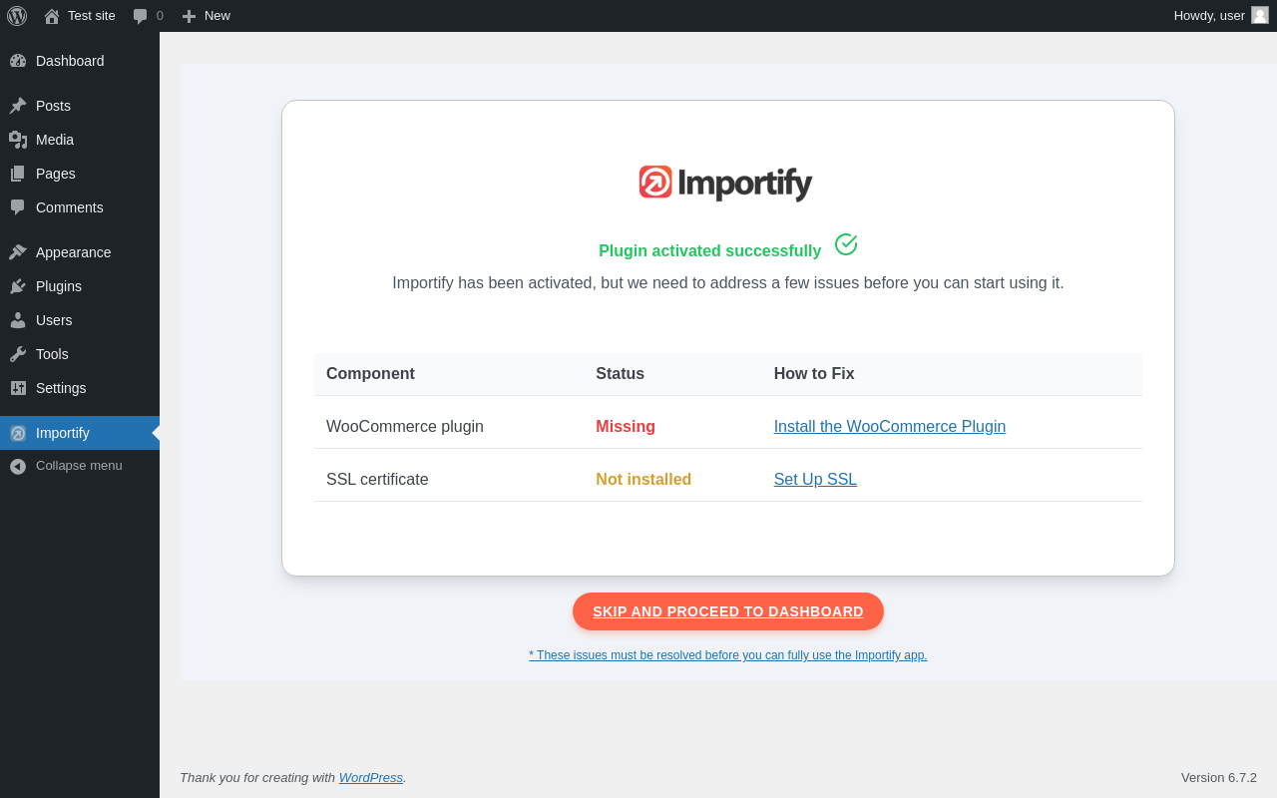Click the comment count 0 in admin bar

pyautogui.click(x=160, y=16)
